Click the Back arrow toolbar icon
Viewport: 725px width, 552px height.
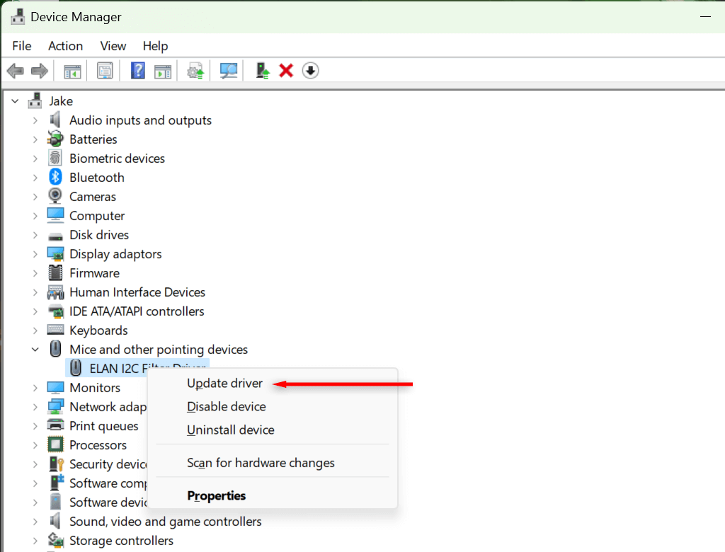tap(16, 71)
